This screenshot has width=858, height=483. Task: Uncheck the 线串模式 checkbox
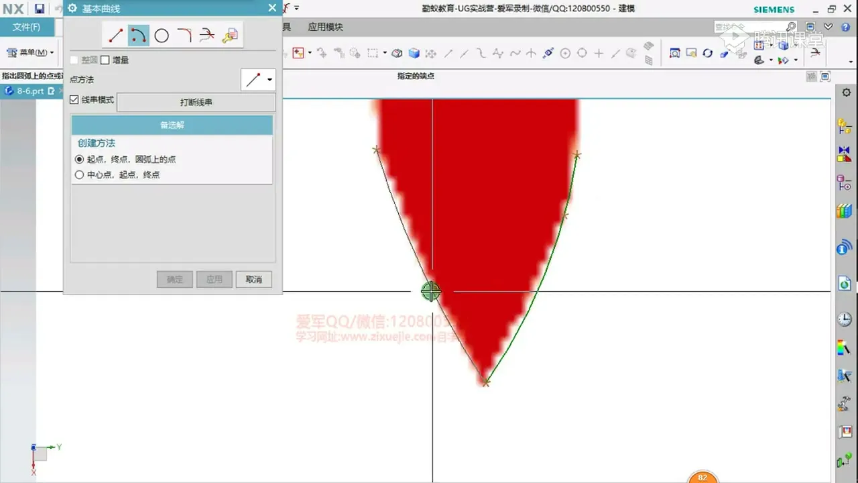click(74, 100)
